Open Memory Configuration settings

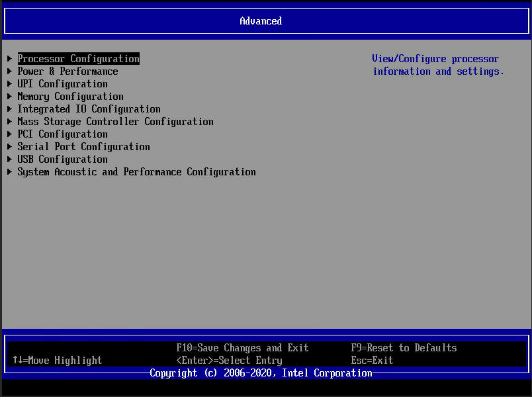tap(70, 96)
